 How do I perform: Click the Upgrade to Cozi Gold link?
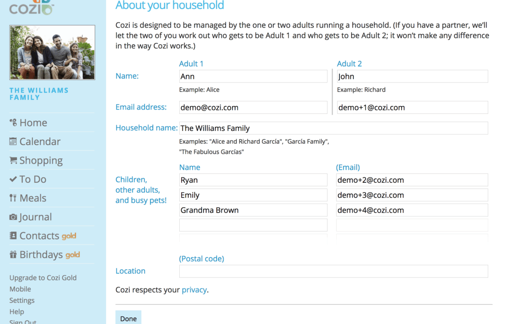pyautogui.click(x=43, y=278)
